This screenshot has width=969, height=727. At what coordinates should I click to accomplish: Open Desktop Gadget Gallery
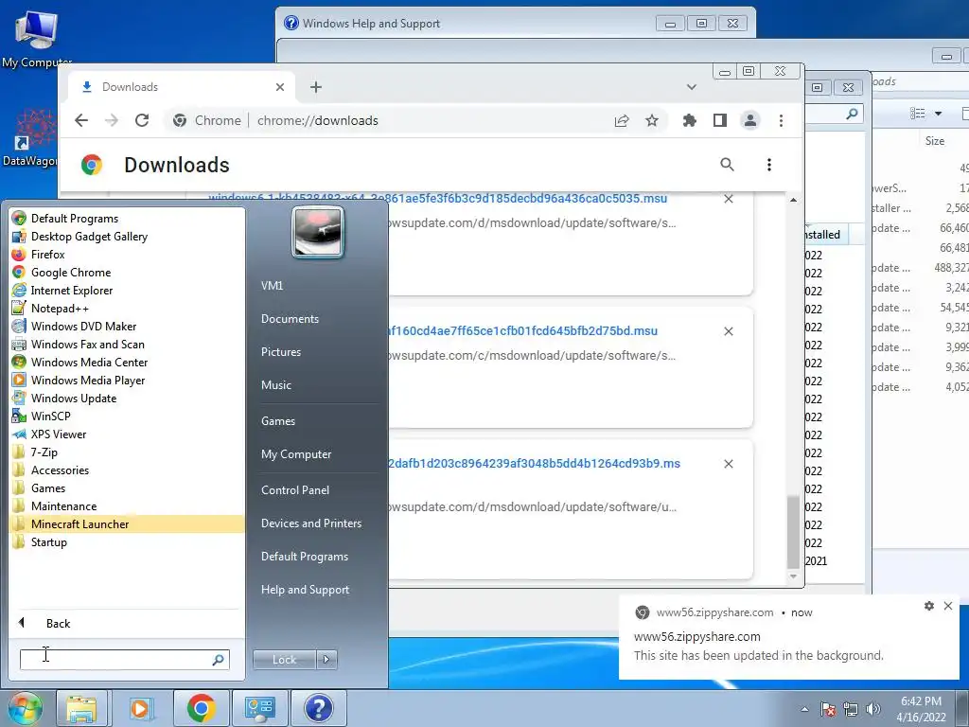click(127, 236)
